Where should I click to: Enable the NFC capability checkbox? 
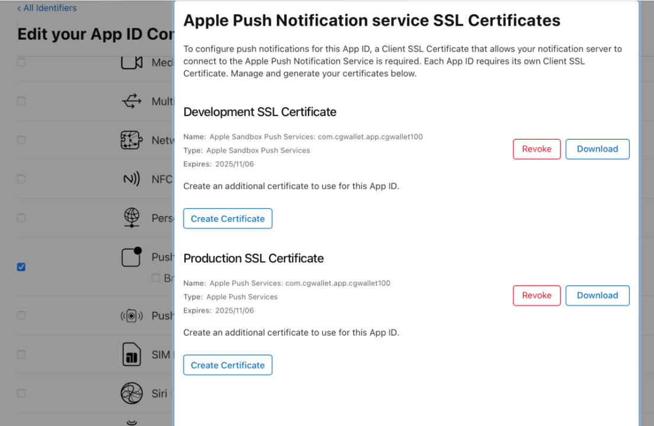click(x=21, y=179)
